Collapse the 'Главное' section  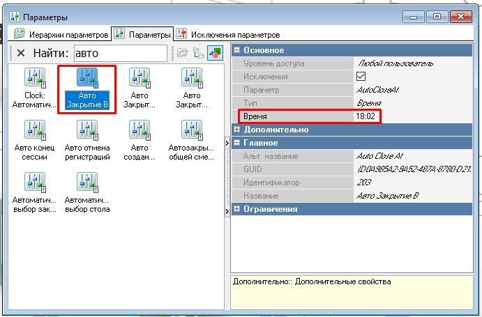click(237, 143)
